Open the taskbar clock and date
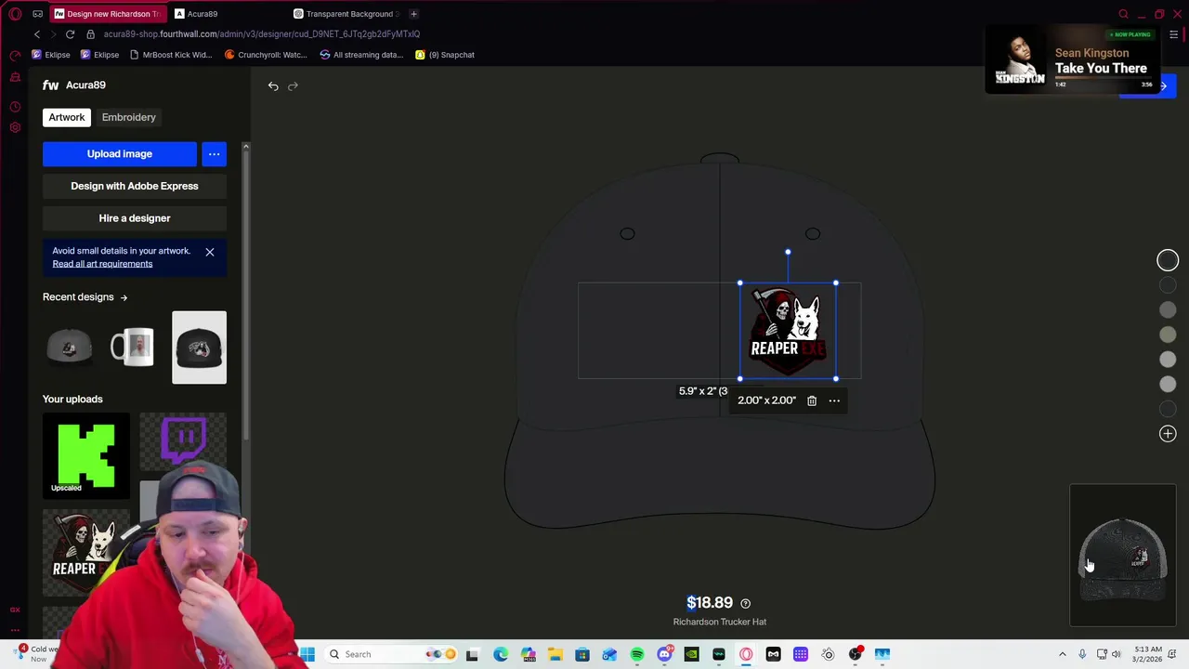Image resolution: width=1189 pixels, height=669 pixels. tap(1147, 654)
